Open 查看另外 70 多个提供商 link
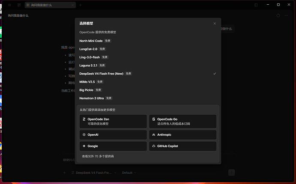 tap(98, 156)
